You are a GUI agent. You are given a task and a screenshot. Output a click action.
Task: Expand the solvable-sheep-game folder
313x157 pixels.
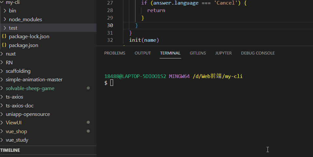click(x=48, y=88)
